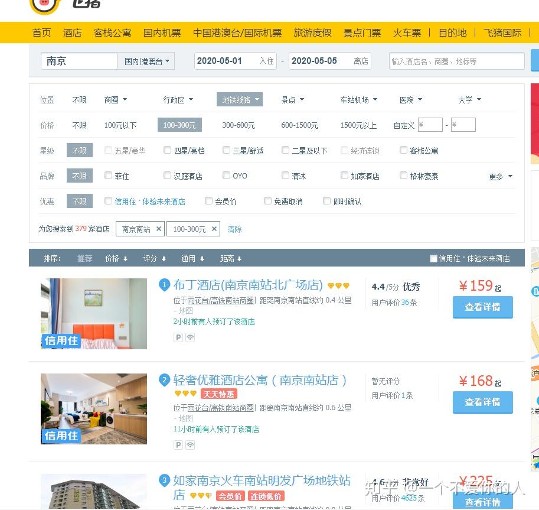539x510 pixels.
Task: Click parking icon for 轻奢优雅酒店公寓
Action: [178, 445]
